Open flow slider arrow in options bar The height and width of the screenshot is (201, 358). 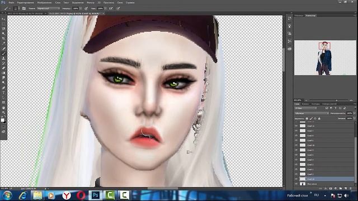click(x=105, y=8)
